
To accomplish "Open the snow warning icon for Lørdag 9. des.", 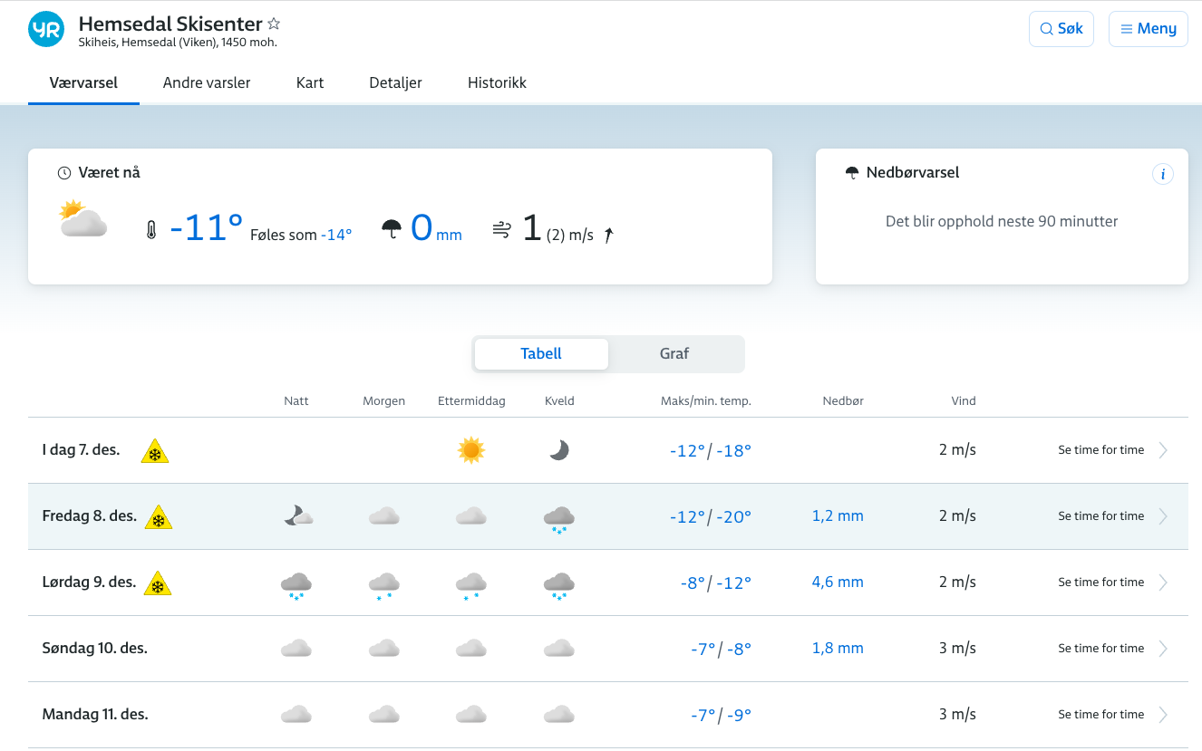I will click(158, 583).
